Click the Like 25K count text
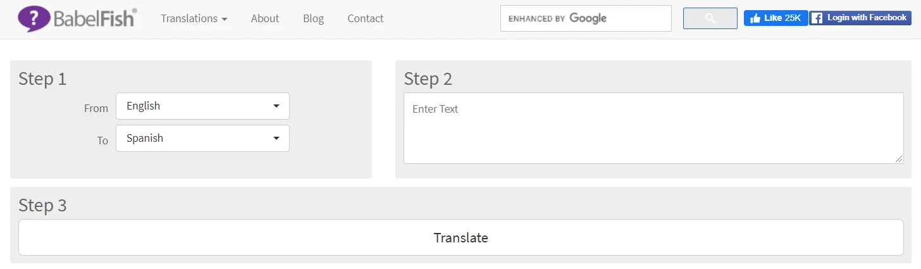 [783, 18]
